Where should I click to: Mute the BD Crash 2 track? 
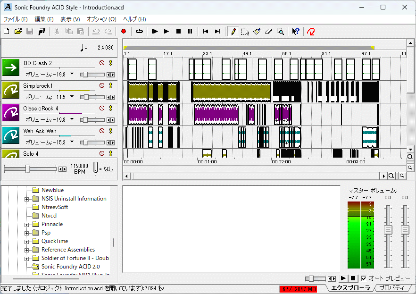[102, 63]
